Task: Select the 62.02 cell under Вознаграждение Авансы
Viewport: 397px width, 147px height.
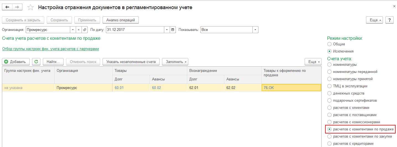Action: 243,88
